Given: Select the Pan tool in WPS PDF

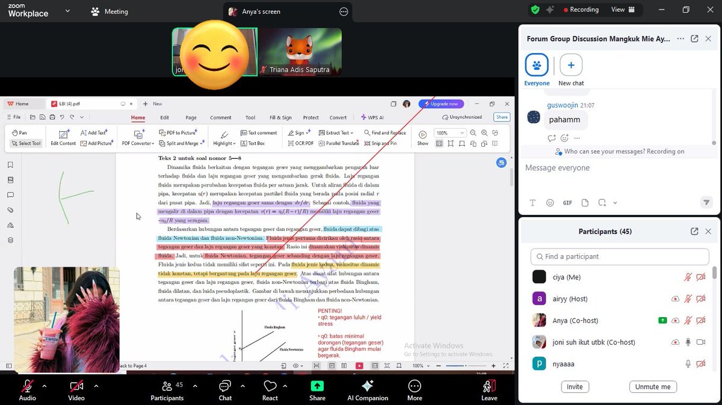Looking at the screenshot, I should coord(19,132).
